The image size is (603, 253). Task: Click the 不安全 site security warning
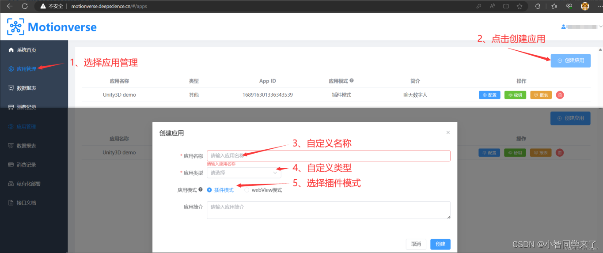(52, 6)
